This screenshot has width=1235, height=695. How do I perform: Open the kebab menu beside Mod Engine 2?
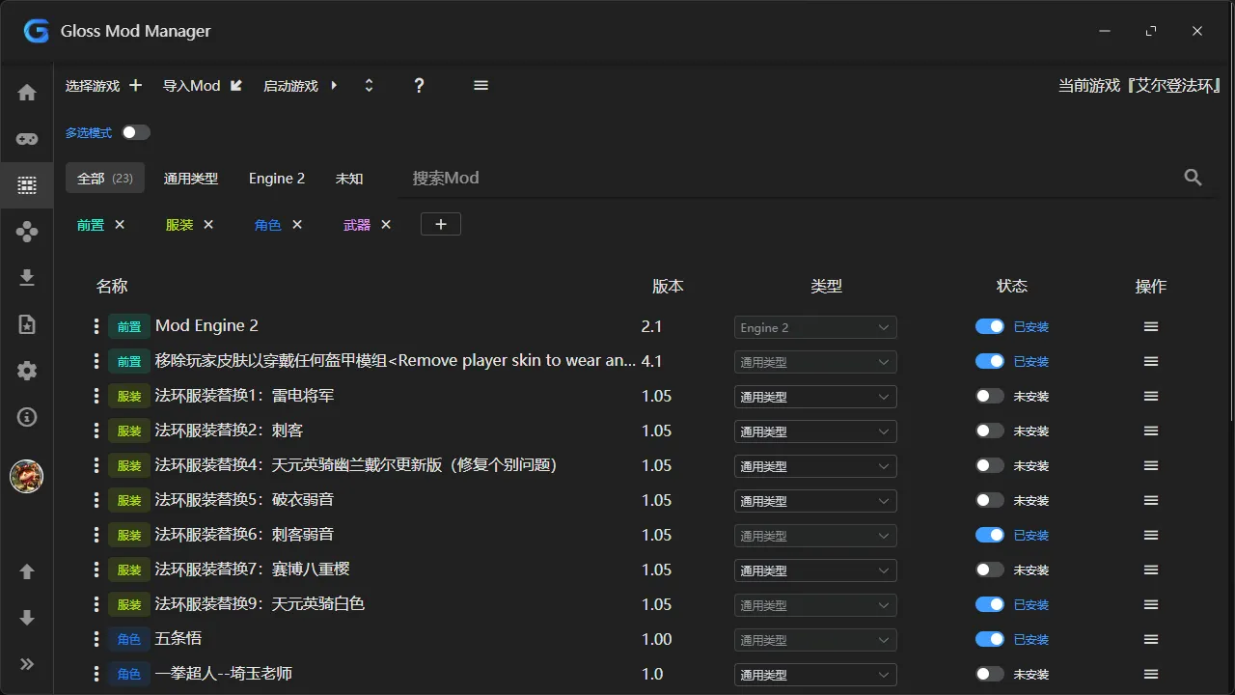pyautogui.click(x=96, y=325)
